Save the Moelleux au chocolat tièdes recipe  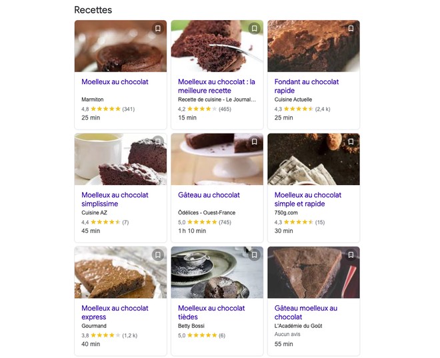254,254
